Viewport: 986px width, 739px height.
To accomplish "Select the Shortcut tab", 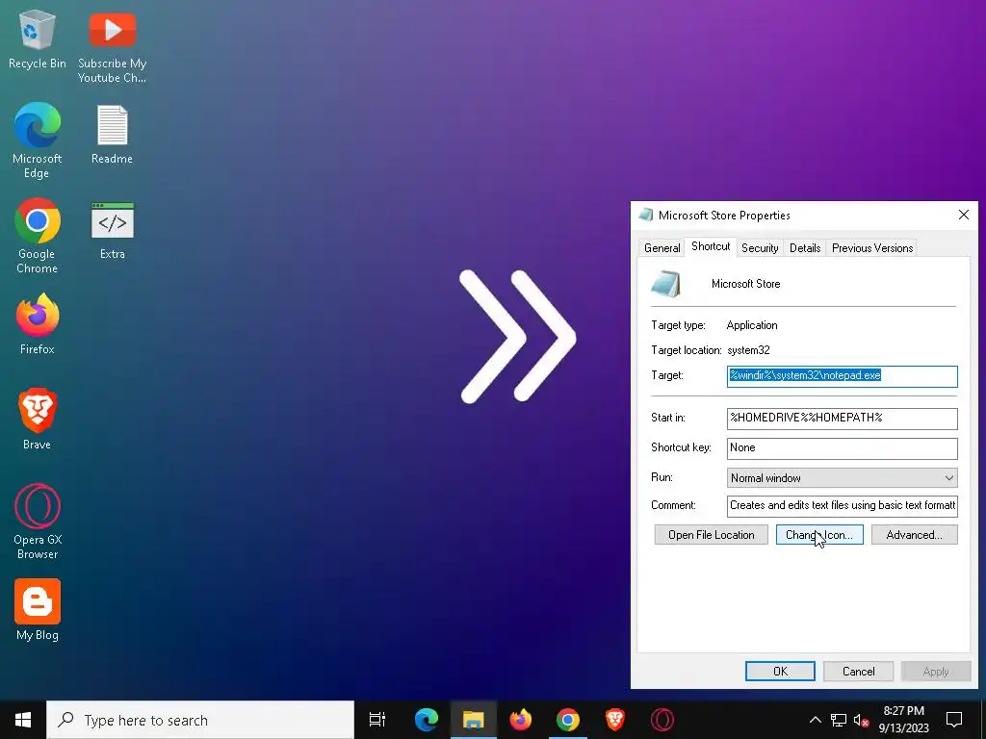I will click(x=711, y=246).
